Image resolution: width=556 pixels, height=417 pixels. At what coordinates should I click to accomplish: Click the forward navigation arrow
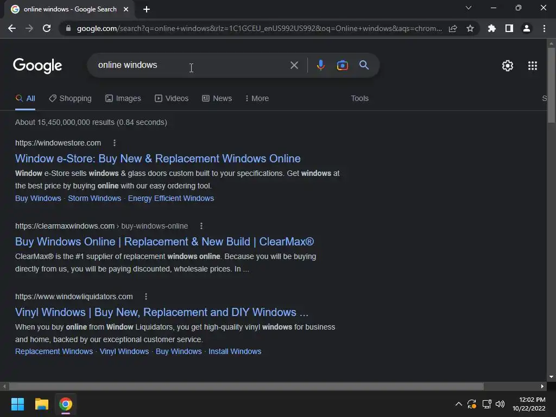(29, 28)
